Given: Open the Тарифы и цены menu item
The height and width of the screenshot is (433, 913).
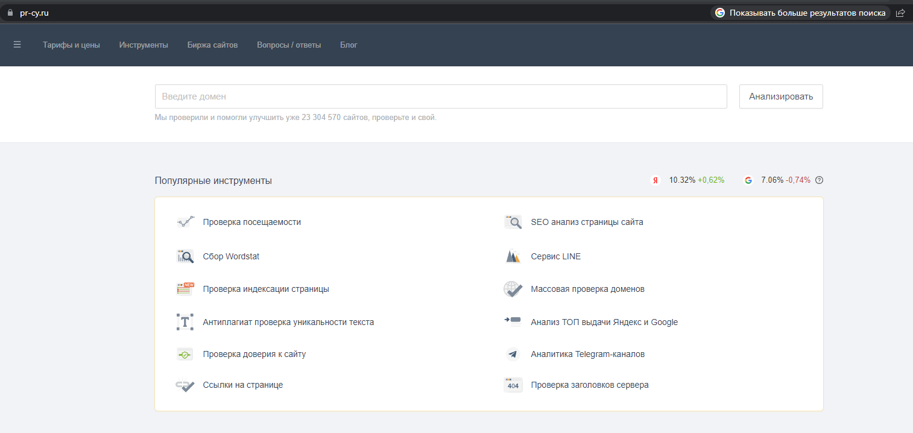Looking at the screenshot, I should click(x=71, y=45).
